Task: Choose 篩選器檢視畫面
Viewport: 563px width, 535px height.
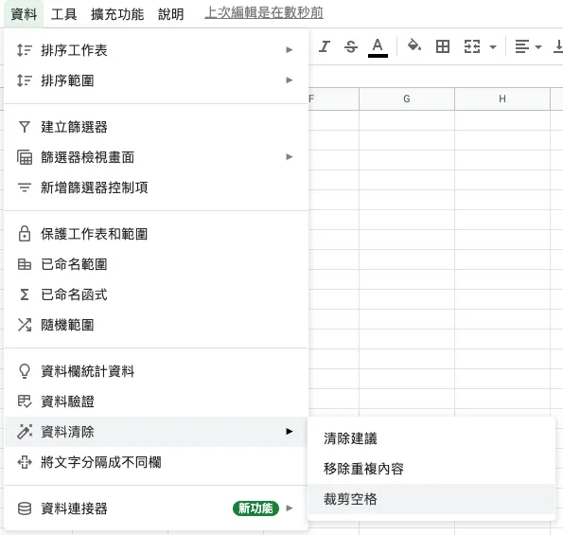Action: tap(156, 157)
